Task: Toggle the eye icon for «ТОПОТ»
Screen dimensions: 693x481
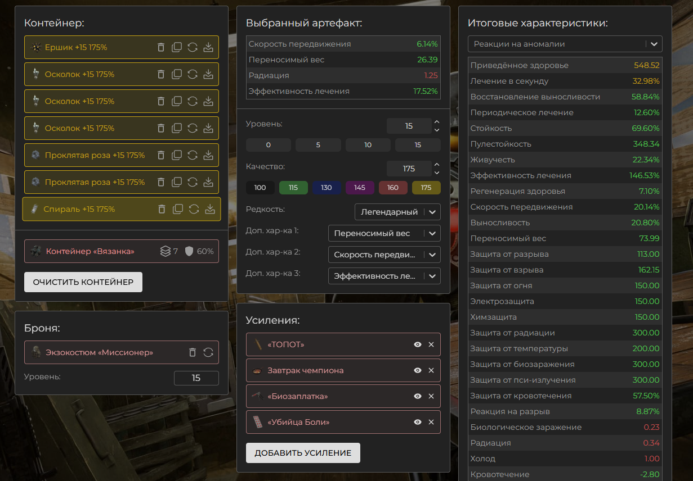Action: 418,344
